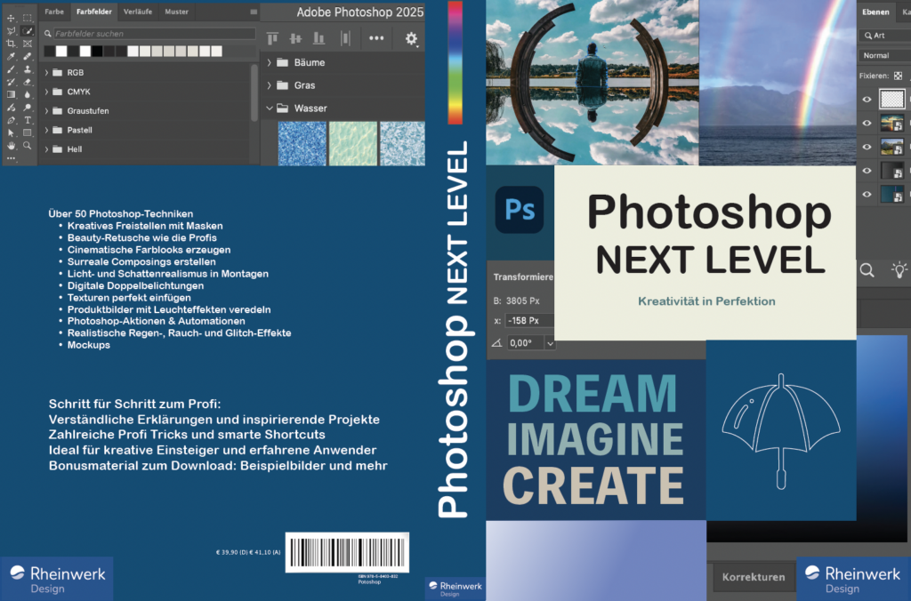Click the Farbfelder suchen search field
This screenshot has width=911, height=601.
pos(151,34)
